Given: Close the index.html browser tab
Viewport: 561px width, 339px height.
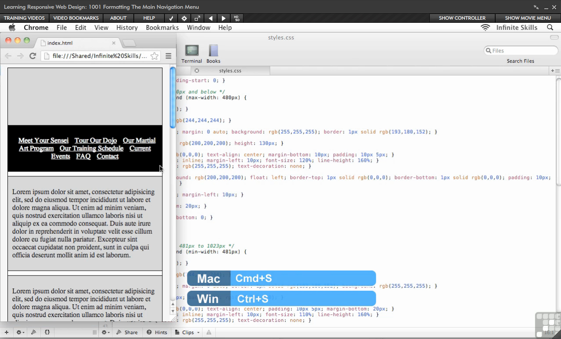Looking at the screenshot, I should tap(114, 43).
